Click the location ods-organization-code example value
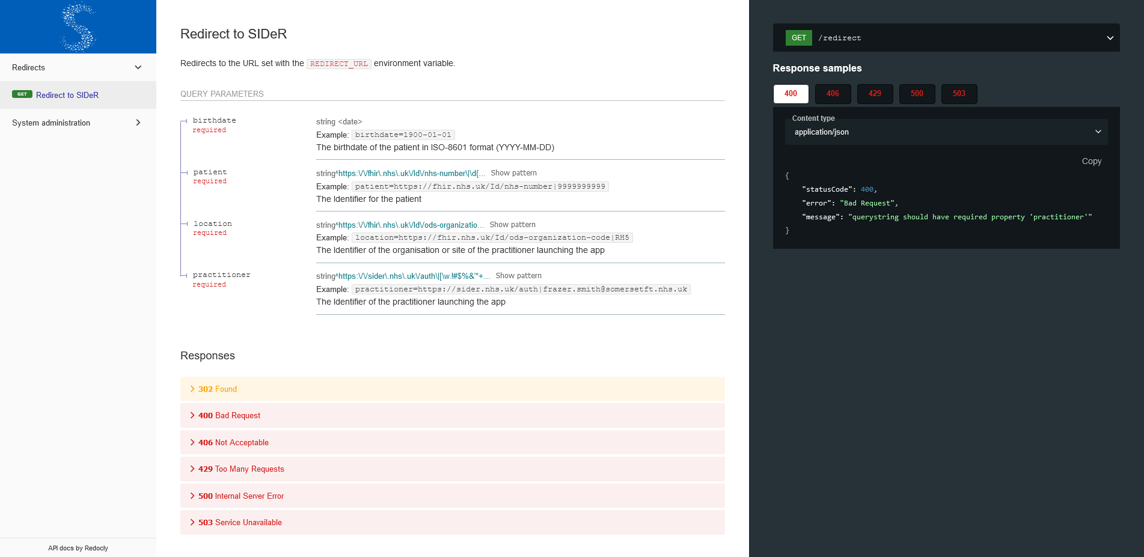 click(x=492, y=237)
